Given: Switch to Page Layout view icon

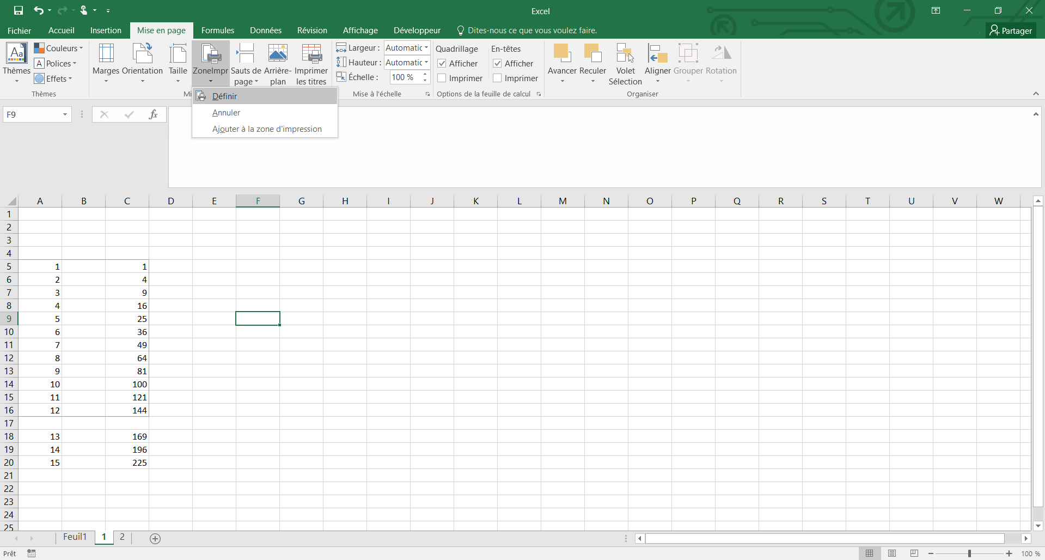Looking at the screenshot, I should coord(891,553).
